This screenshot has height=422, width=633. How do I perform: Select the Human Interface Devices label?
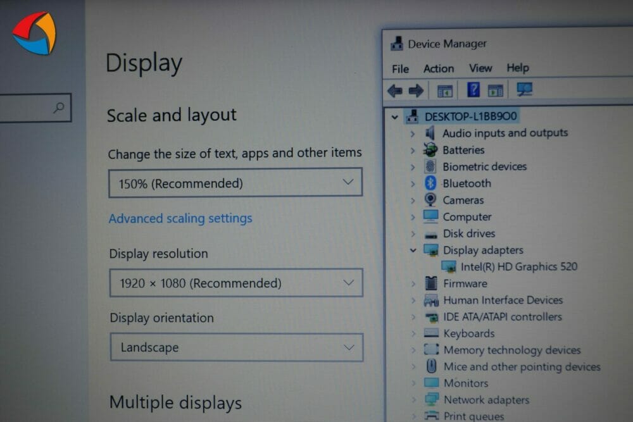[x=503, y=300]
